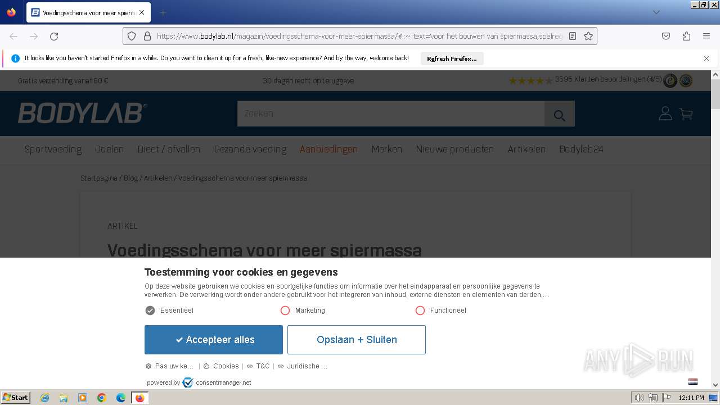
Task: Open the Artikelen menu item
Action: (526, 149)
